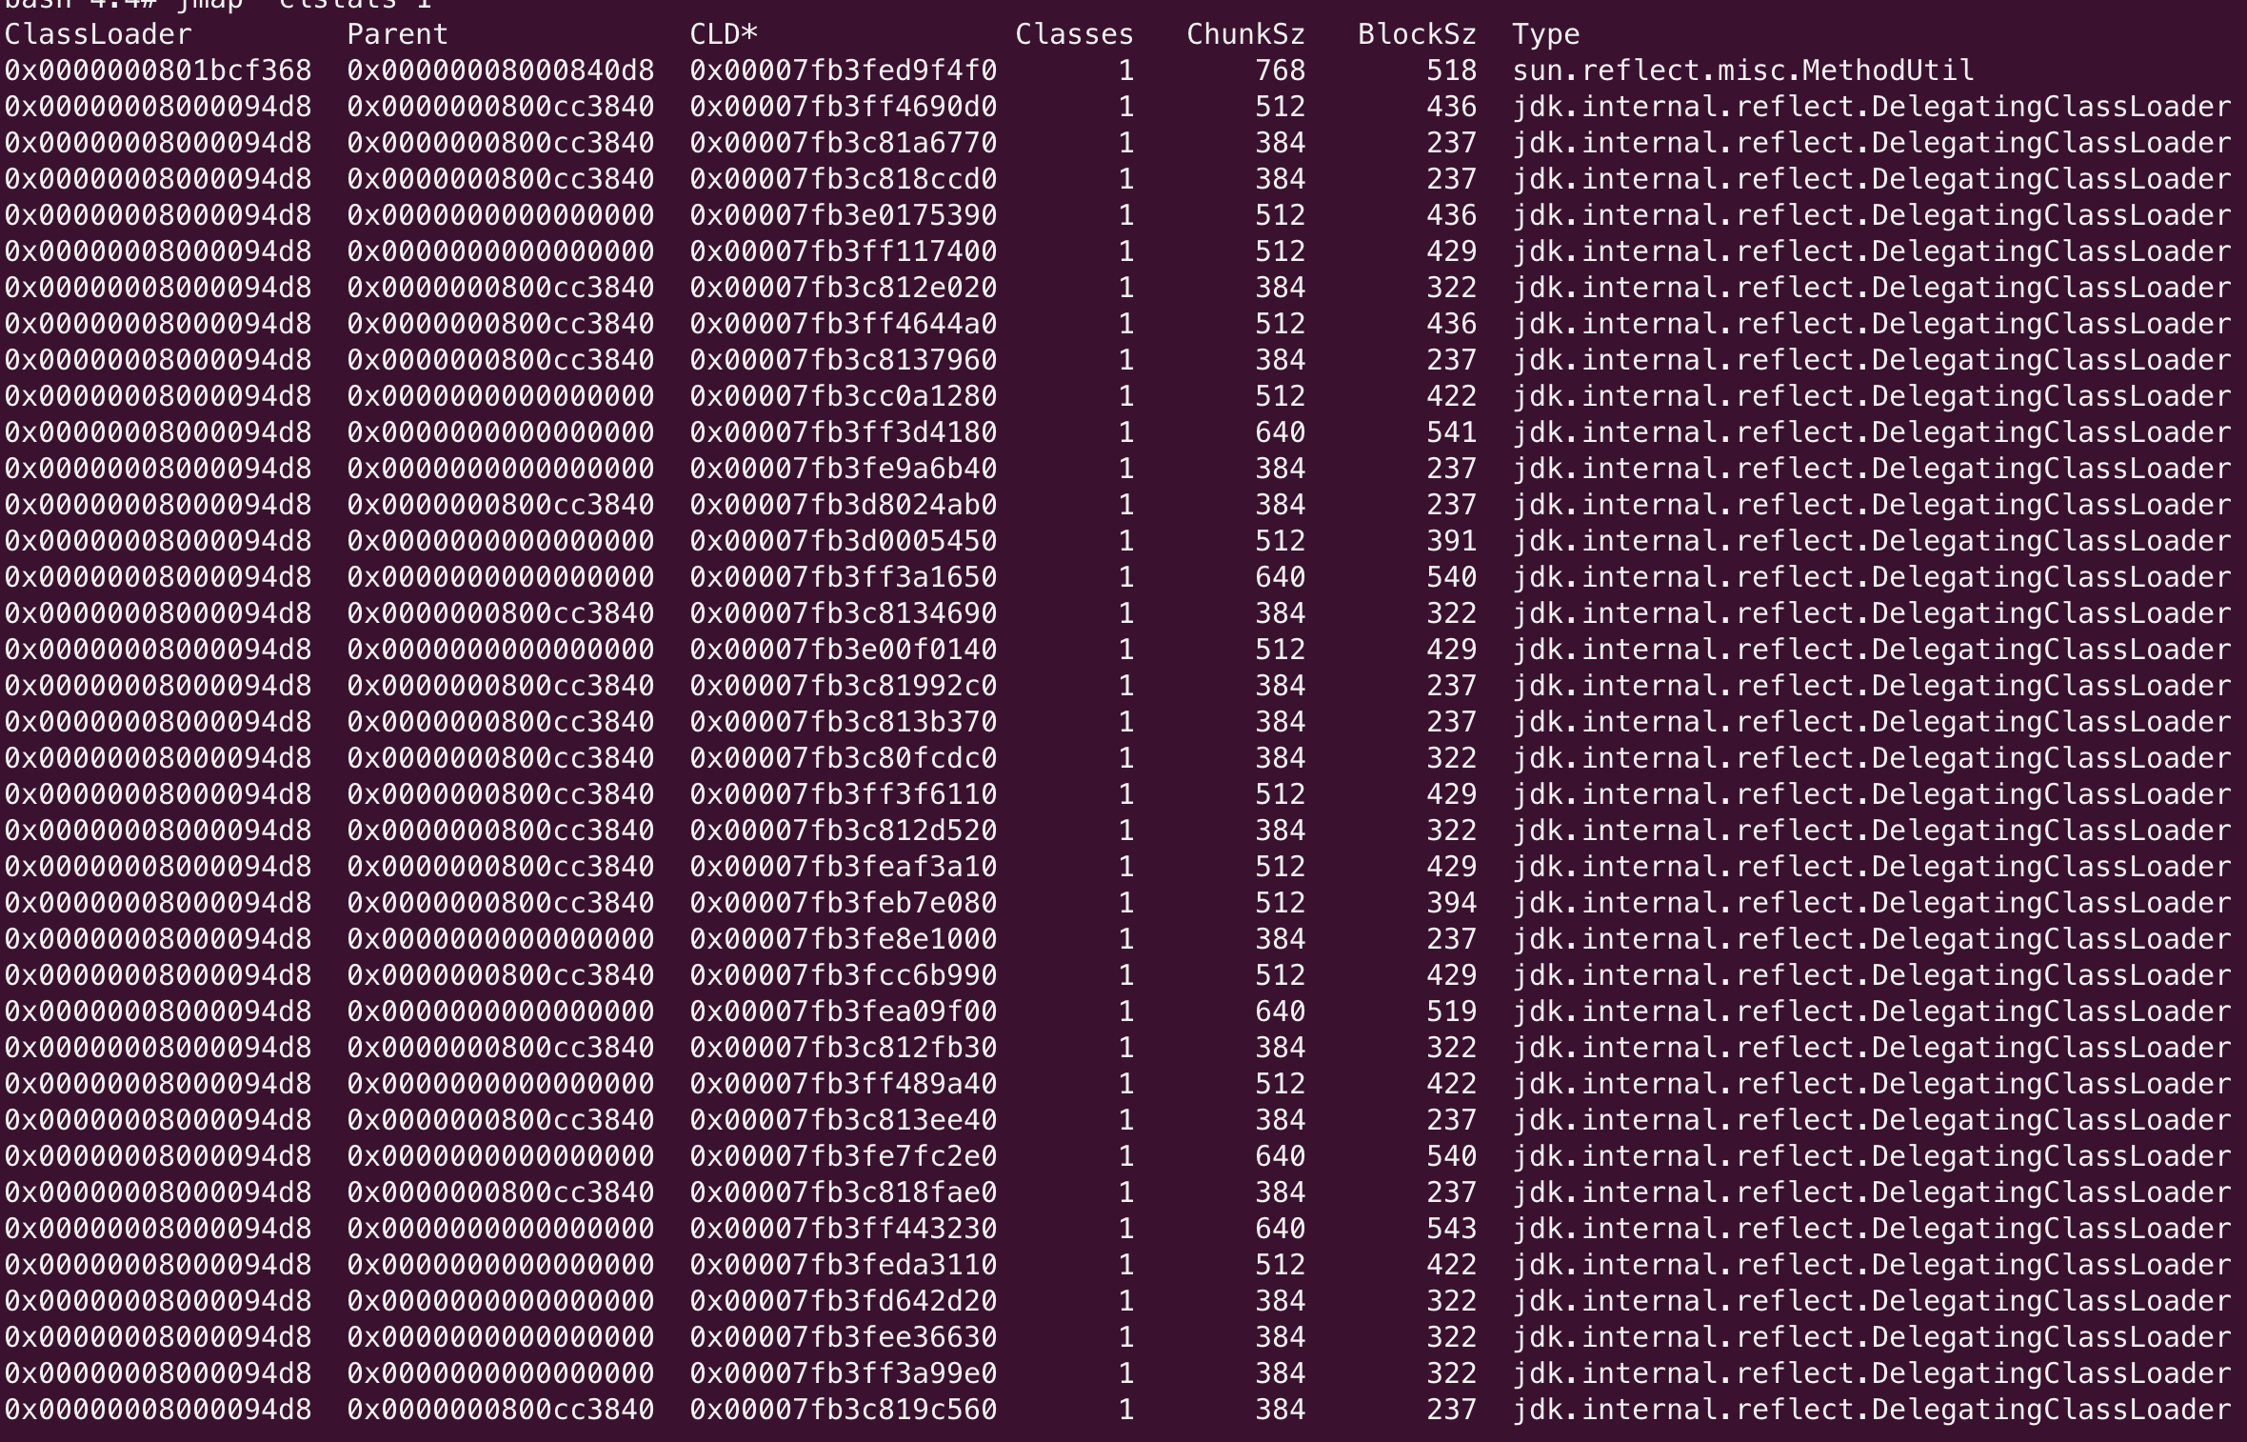Click the BlockSz column header

coord(1417,34)
